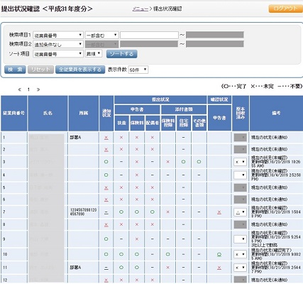Screen dimensions: 303x284
Task: Open the 検索項目1 field dropdown
Action: click(58, 35)
